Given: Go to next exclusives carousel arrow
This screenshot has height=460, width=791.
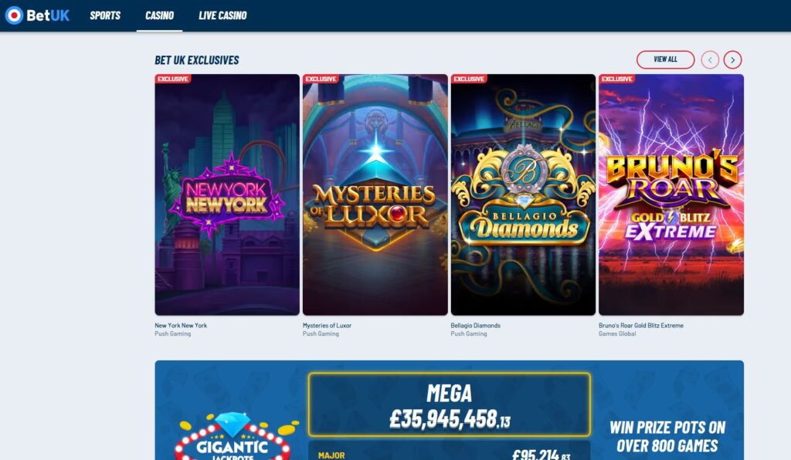Looking at the screenshot, I should [x=732, y=60].
